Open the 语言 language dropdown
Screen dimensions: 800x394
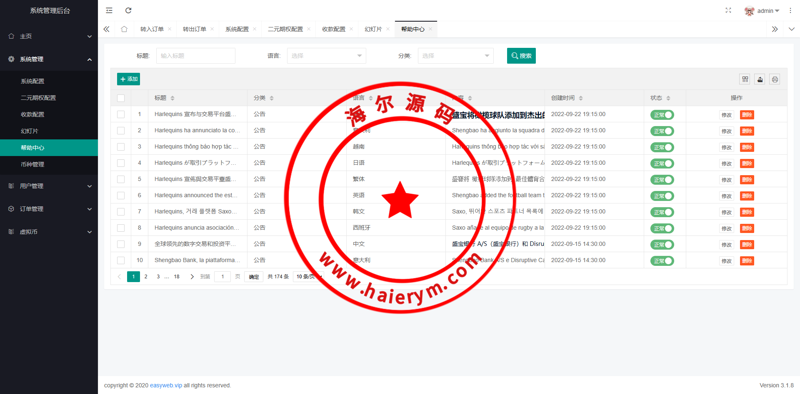pyautogui.click(x=326, y=56)
